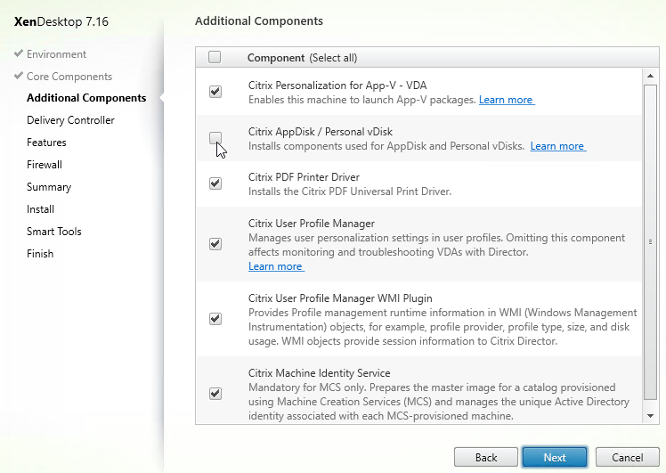Uncheck Citrix Machine Identity Service checkbox
The image size is (666, 473).
215,393
